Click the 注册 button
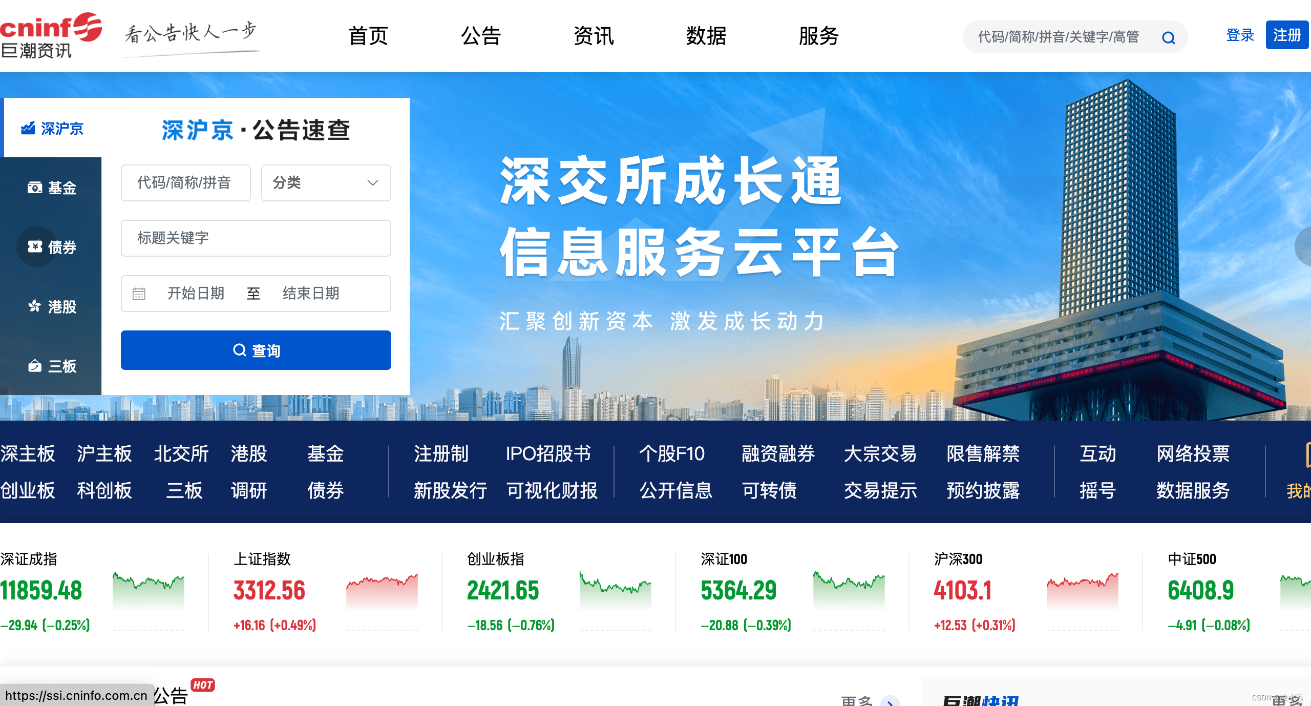1311x706 pixels. (1288, 35)
